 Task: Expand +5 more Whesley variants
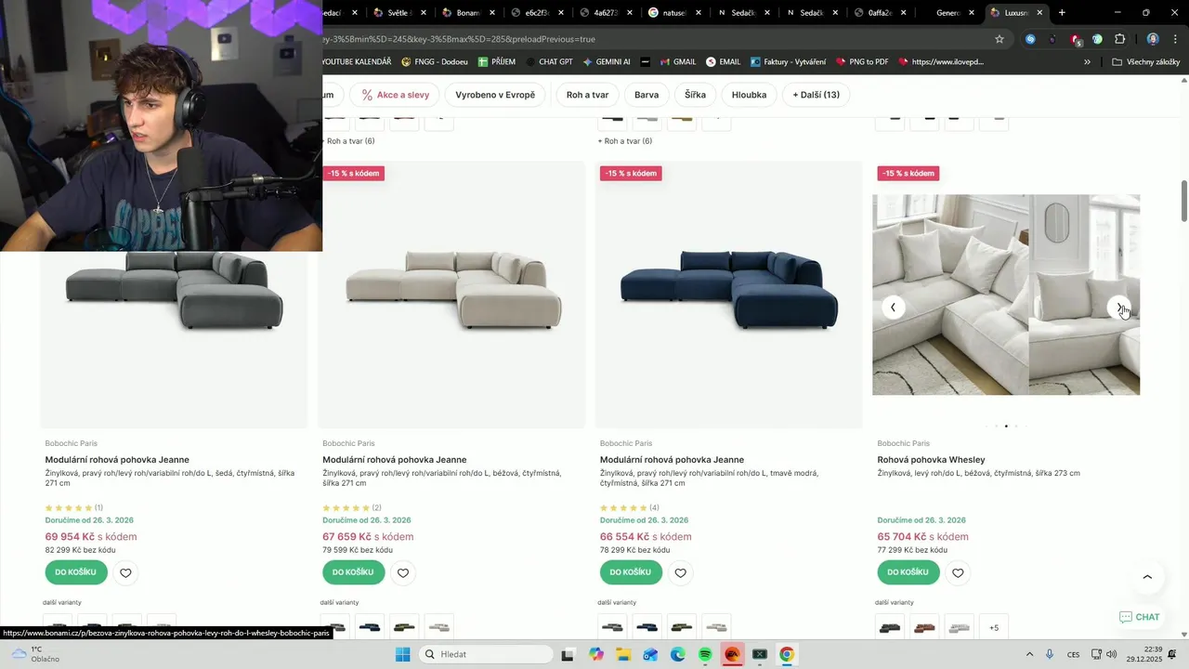point(994,628)
